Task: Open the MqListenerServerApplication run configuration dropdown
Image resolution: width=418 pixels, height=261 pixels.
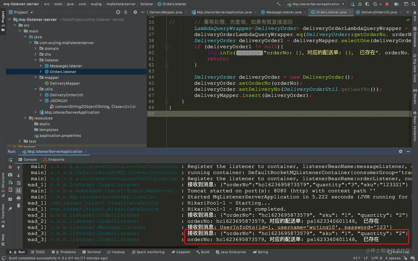Action: click(x=316, y=4)
